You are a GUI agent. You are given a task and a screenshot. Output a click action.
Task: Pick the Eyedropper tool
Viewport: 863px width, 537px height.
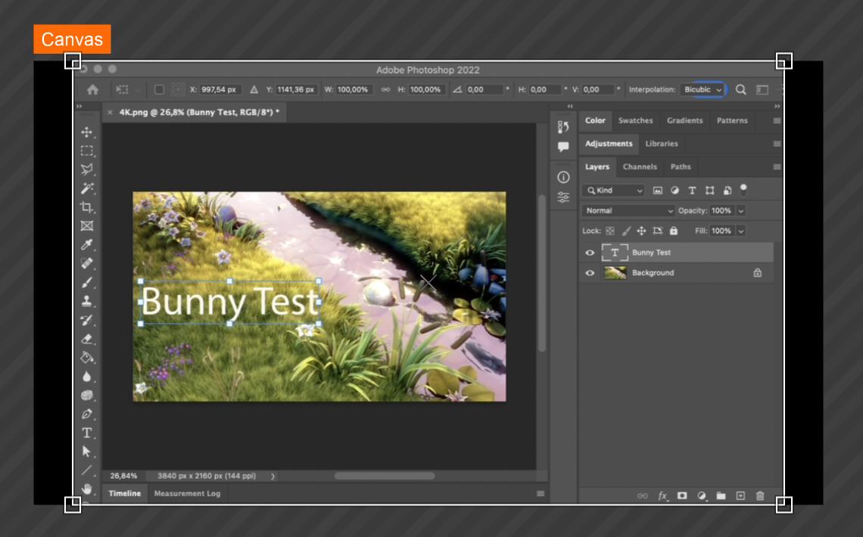click(x=87, y=245)
